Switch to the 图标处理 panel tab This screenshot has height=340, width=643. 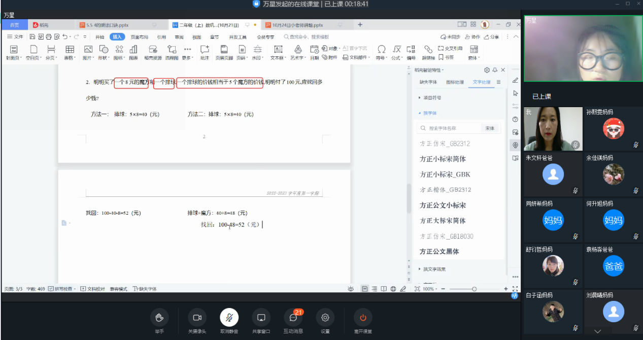point(455,82)
